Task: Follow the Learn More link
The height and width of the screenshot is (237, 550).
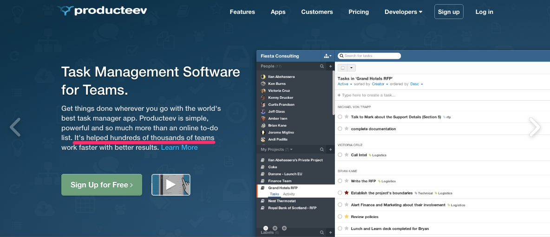Action: click(x=179, y=147)
